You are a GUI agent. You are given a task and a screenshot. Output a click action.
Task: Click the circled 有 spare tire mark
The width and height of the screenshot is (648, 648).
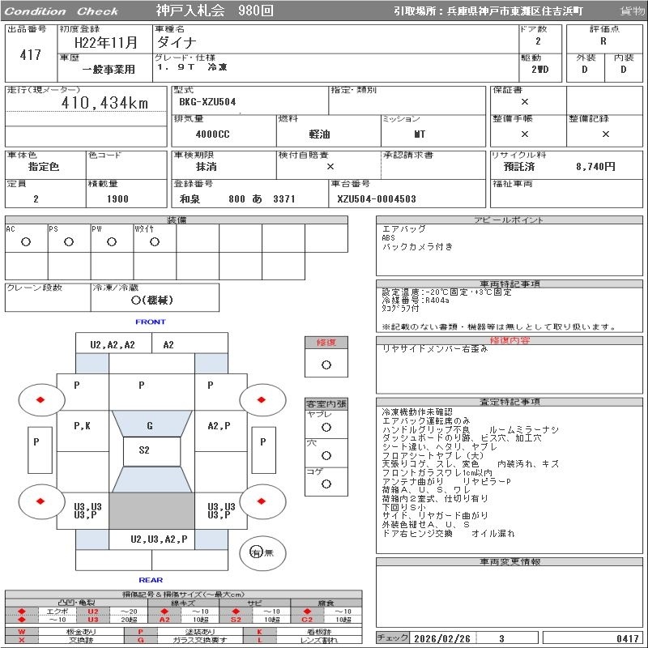256,552
